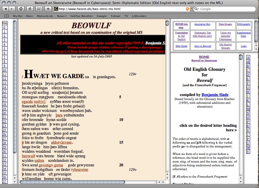
Task: Click the web clip scissors toolbar icon
Action: [39, 9]
